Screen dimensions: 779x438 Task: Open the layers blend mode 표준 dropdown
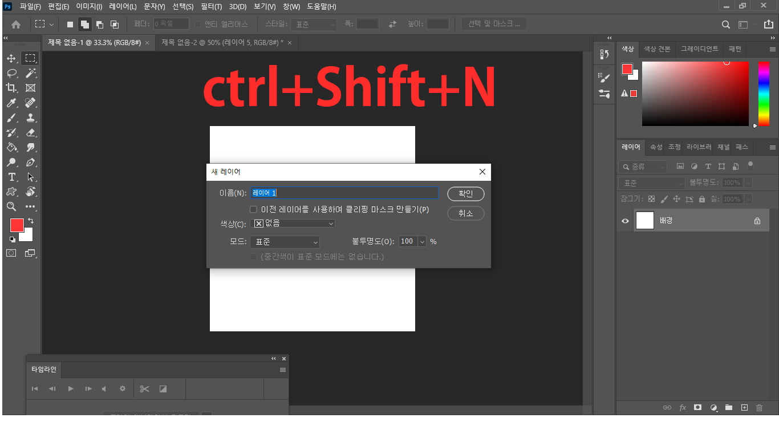click(652, 183)
